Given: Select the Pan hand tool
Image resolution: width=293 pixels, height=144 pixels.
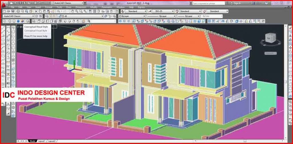Looking at the screenshot, I should (x=72, y=11).
